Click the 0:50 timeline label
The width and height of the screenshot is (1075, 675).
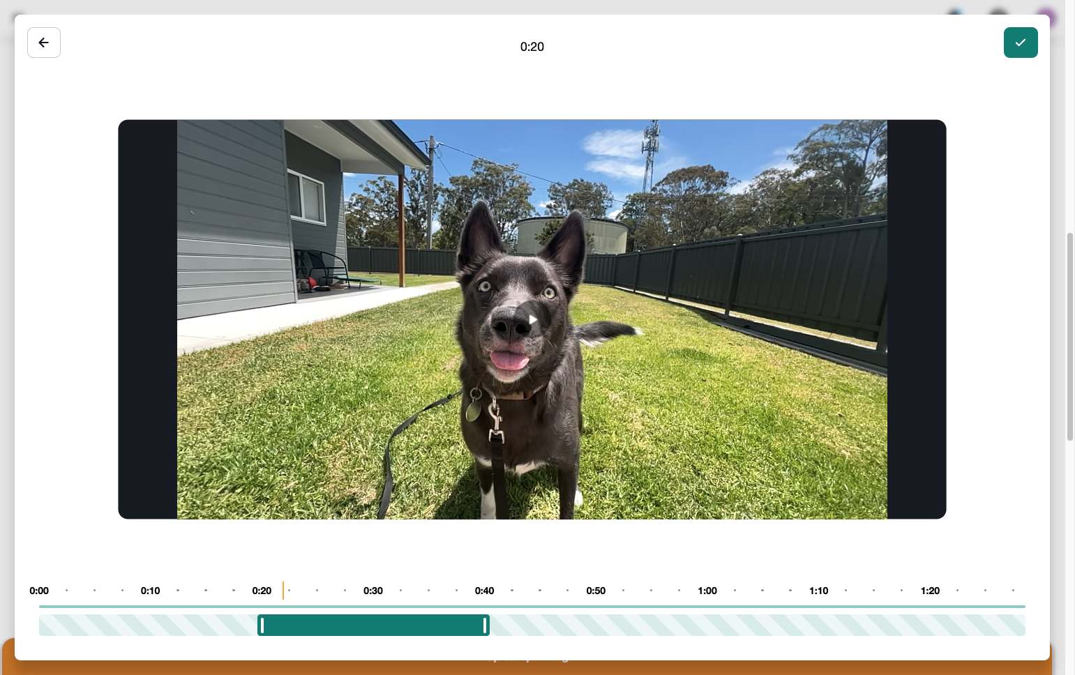[x=596, y=591]
